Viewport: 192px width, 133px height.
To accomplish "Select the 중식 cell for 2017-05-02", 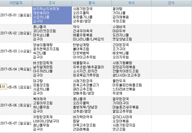I will [x=91, y=33].
